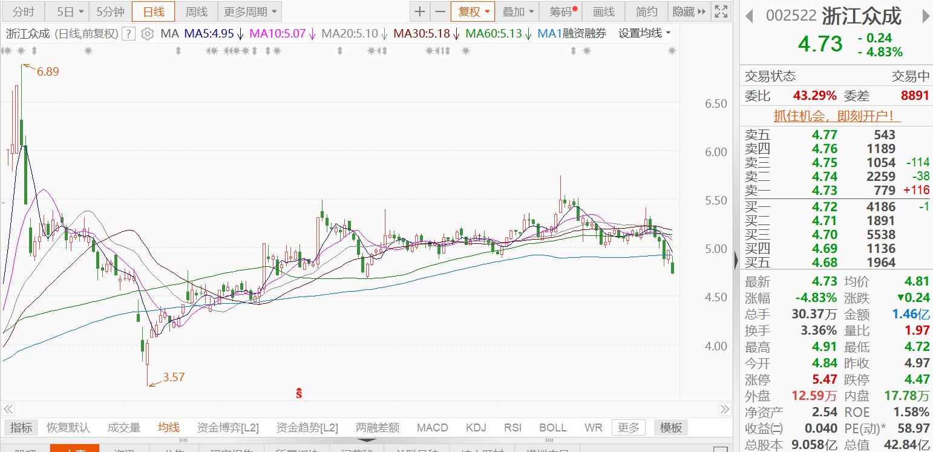Click the 抓住机会，即刻开户 link
Image resolution: width=933 pixels, height=452 pixels.
pos(833,116)
